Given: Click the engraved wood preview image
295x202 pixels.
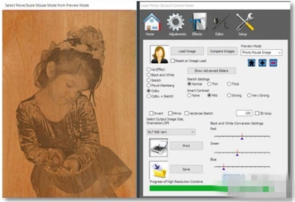Looking at the screenshot, I should click(x=69, y=104).
